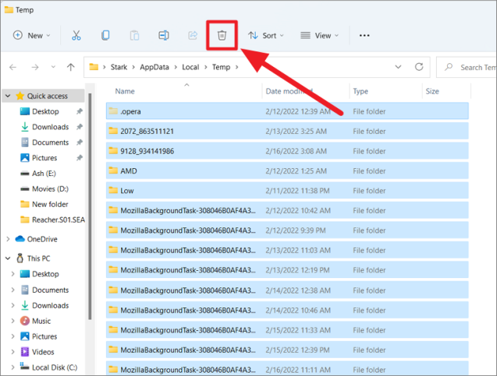
Task: Open the three-dots See more menu
Action: [364, 36]
